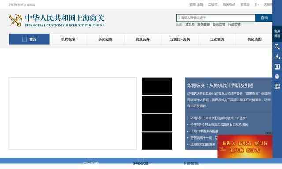Click the Shanghai Customs key emblem logo
Screen dimensions: 282x169
click(x=15, y=21)
